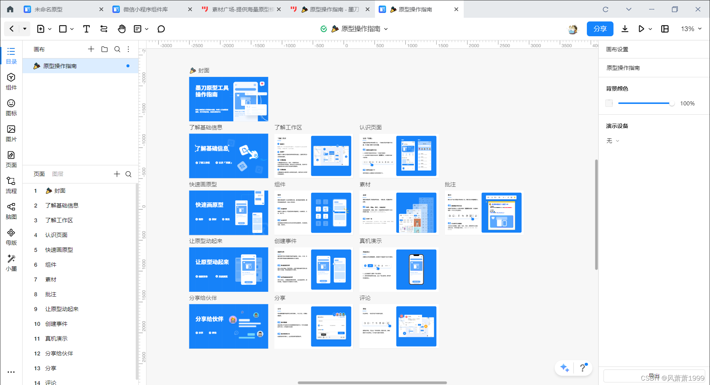Open canvas panel more menu

click(128, 49)
